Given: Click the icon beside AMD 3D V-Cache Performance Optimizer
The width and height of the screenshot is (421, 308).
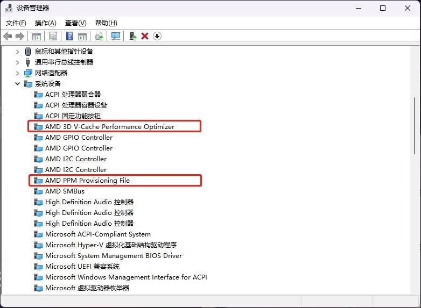Looking at the screenshot, I should [x=38, y=127].
